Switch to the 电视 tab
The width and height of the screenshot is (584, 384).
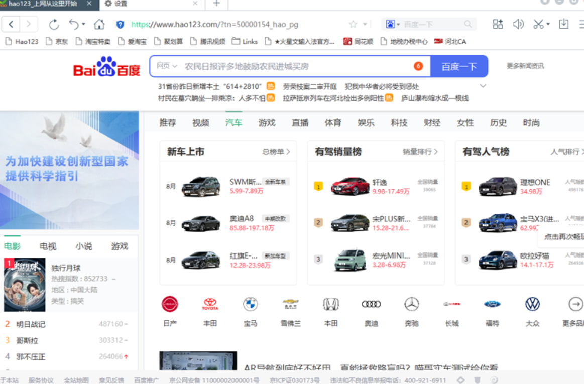coord(48,246)
